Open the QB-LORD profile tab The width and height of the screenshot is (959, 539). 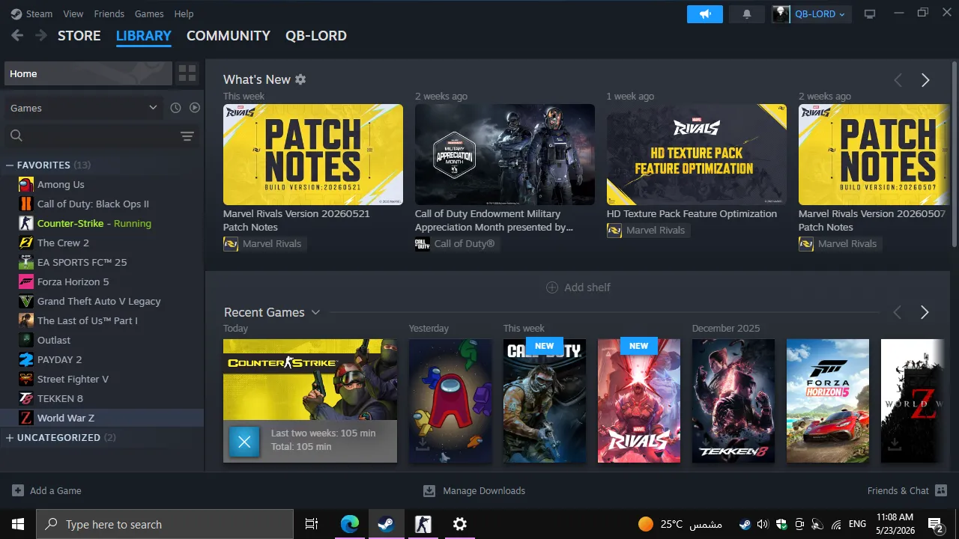(316, 35)
